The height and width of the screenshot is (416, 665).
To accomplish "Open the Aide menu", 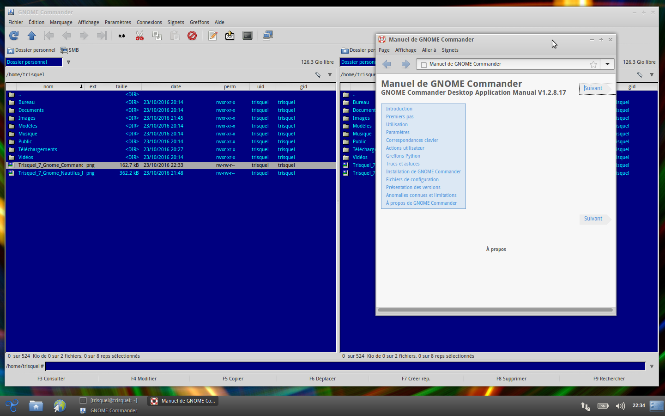I will pyautogui.click(x=219, y=22).
